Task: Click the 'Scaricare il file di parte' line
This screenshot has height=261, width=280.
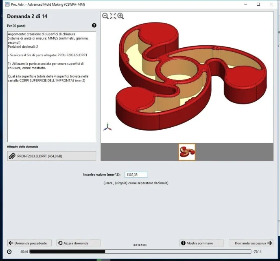Action: (x=48, y=55)
